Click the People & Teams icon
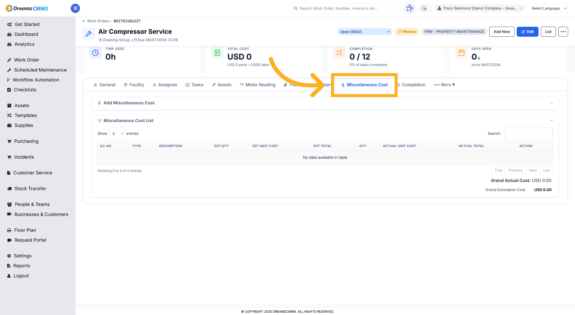The height and width of the screenshot is (315, 575). (x=9, y=204)
